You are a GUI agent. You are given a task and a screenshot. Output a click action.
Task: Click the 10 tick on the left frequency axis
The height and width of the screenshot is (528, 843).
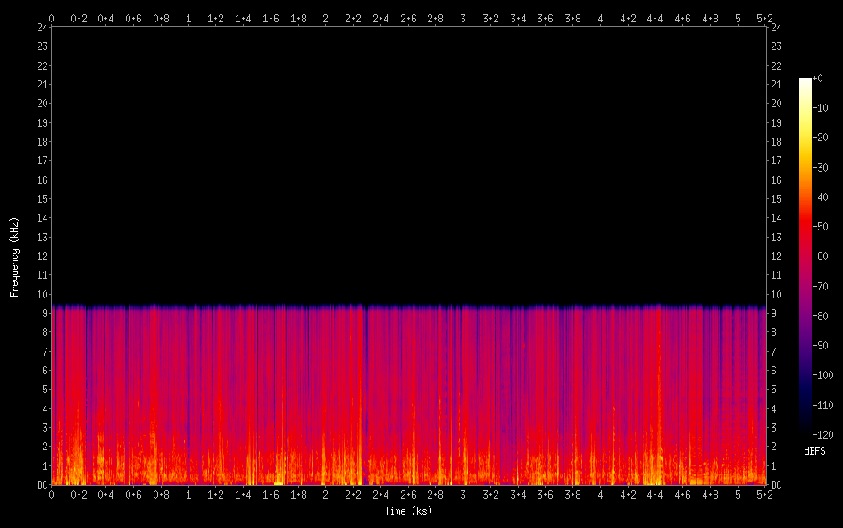[x=40, y=294]
